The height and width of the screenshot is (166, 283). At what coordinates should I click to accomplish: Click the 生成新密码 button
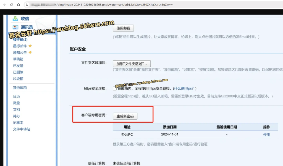coord(125,116)
